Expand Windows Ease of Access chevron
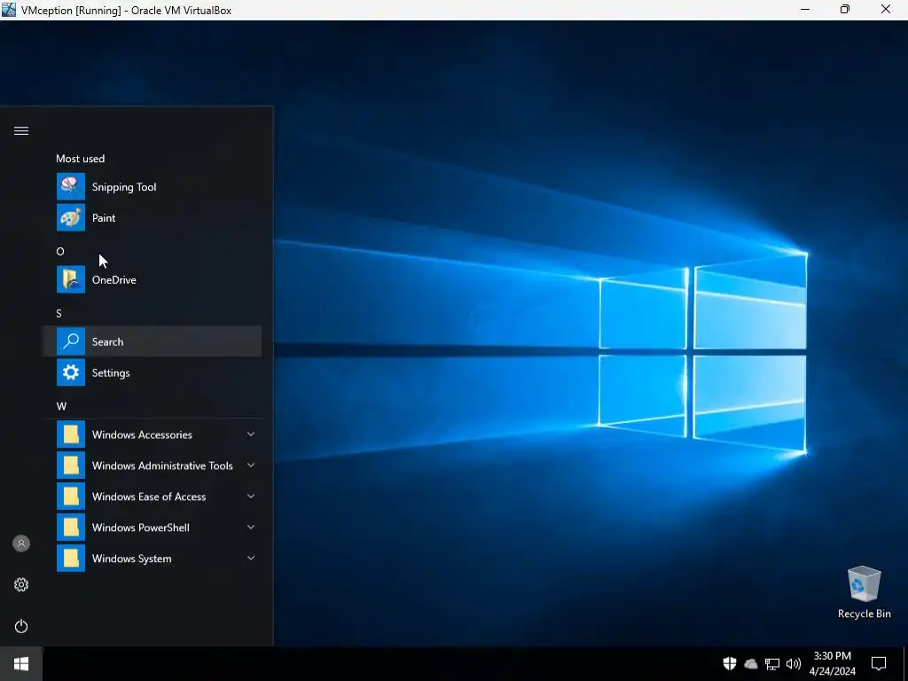 click(x=251, y=497)
